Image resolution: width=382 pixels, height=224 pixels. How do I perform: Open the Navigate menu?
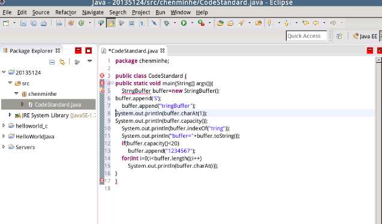point(93,13)
